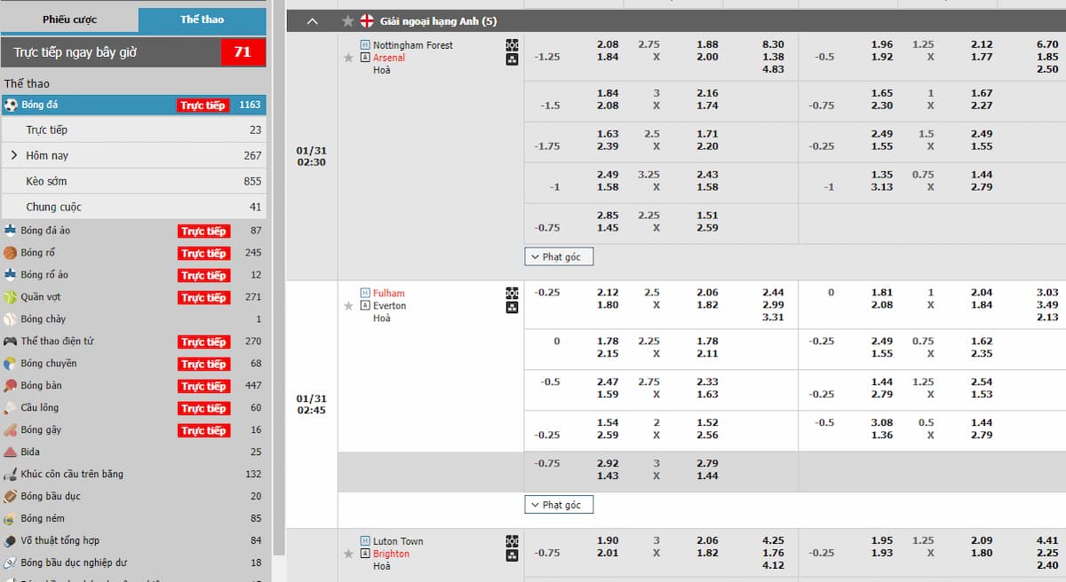Open the live field tracker icon for Luton Town match
The height and width of the screenshot is (582, 1066).
click(512, 542)
